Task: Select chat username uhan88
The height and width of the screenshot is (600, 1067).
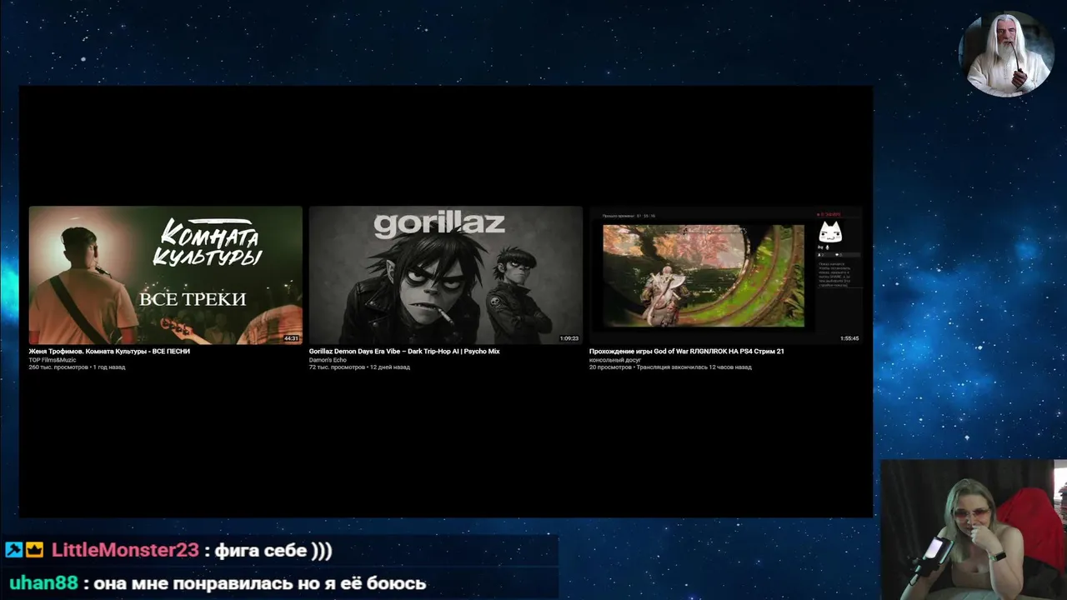Action: click(x=44, y=583)
